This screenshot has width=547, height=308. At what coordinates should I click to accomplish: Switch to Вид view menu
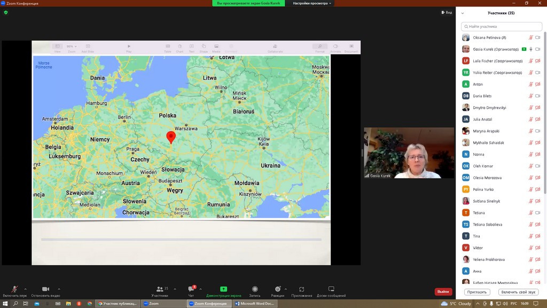[x=447, y=12]
